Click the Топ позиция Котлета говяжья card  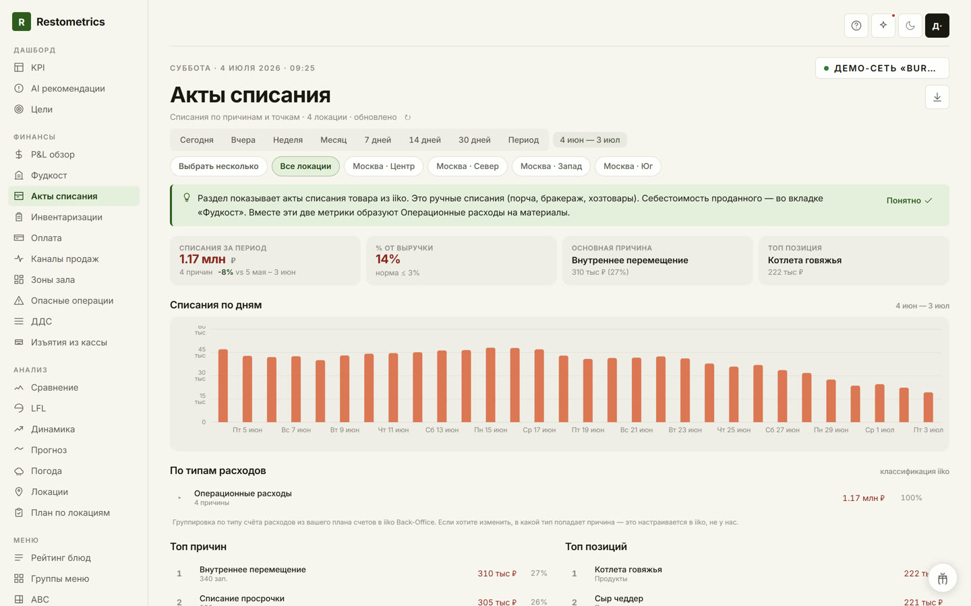854,261
